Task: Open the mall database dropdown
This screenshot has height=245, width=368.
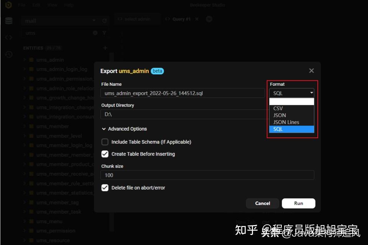Action: pyautogui.click(x=60, y=21)
